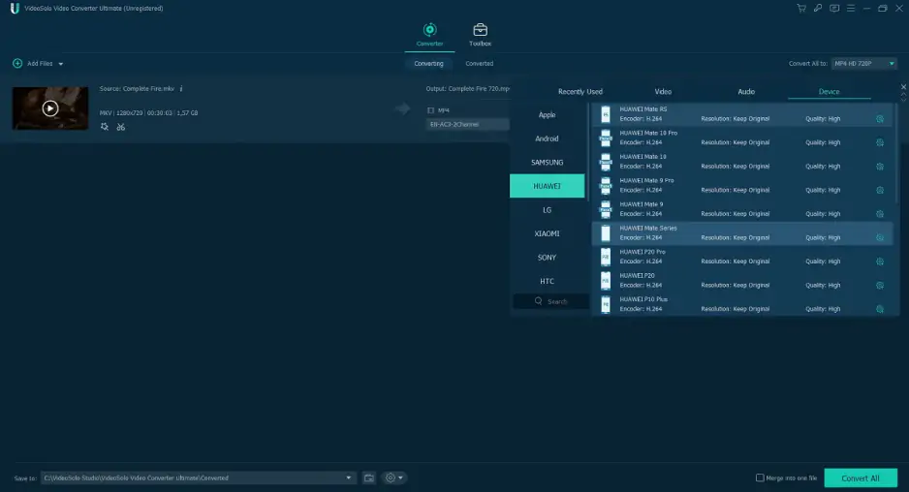909x492 pixels.
Task: Click the phone icon for HUAWEI Mate RS
Action: [x=606, y=114]
